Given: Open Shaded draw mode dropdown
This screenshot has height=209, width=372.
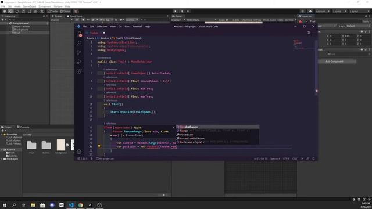Looking at the screenshot, I should click(x=62, y=20).
